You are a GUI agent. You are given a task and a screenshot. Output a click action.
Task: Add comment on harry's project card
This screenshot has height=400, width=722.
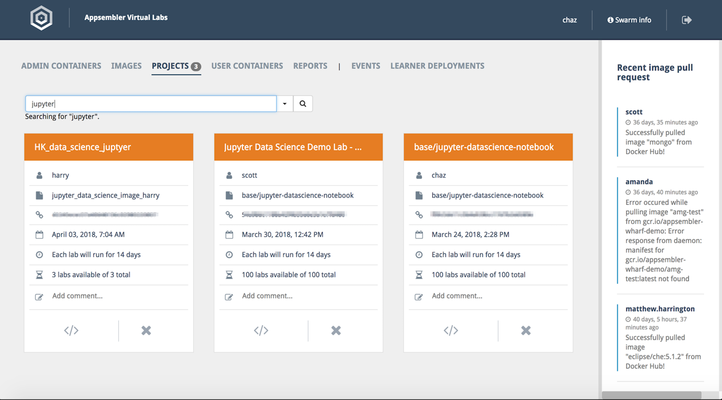coord(77,296)
